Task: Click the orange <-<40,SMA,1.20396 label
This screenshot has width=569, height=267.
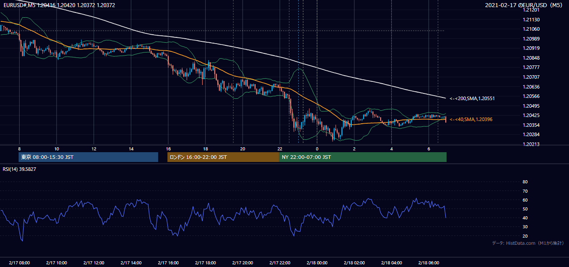Action: point(471,119)
